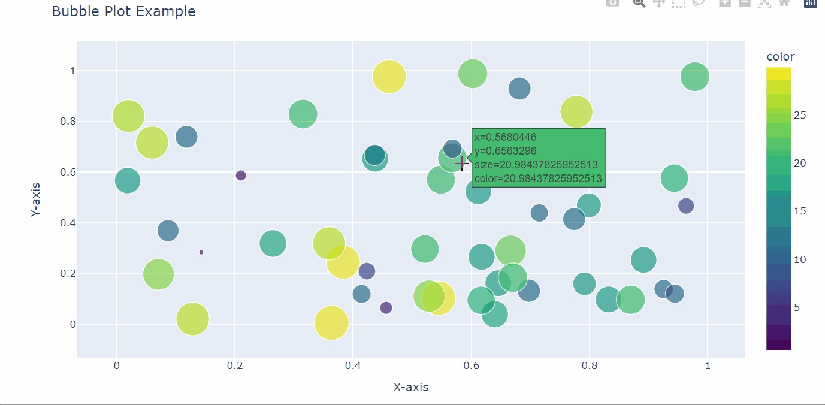Click the "X-axis" axis label
This screenshot has width=825, height=405.
pyautogui.click(x=411, y=387)
